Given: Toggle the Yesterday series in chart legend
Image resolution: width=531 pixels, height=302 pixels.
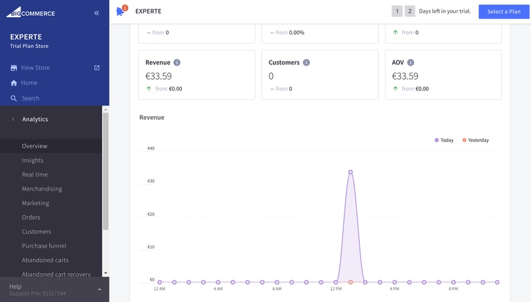Looking at the screenshot, I should [x=475, y=140].
